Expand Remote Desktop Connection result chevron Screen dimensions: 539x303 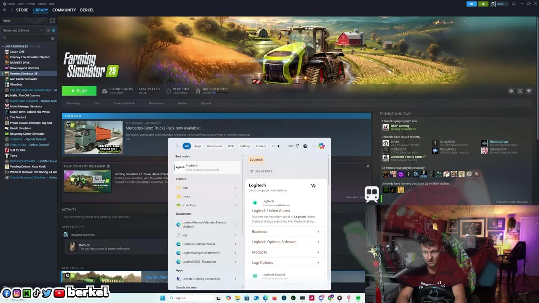click(235, 279)
